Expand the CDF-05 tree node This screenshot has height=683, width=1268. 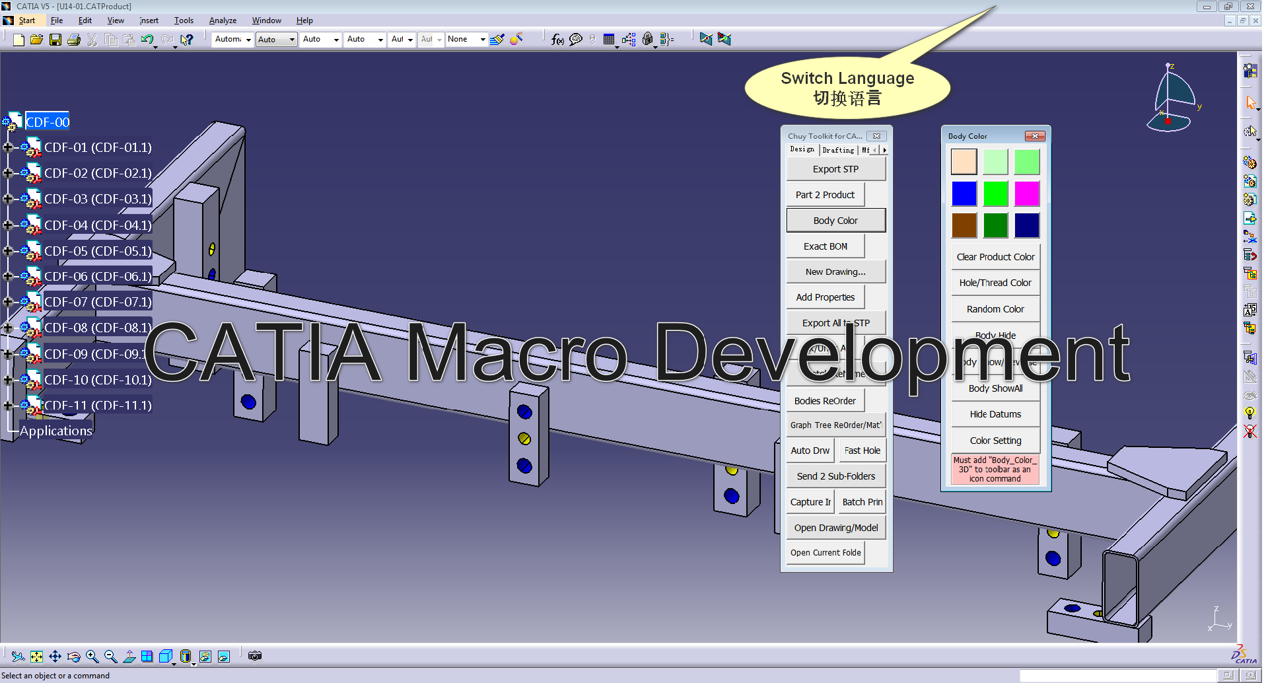(x=8, y=251)
